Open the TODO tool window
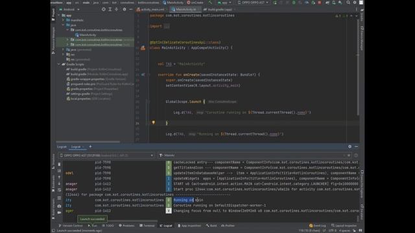The image size is (415, 233). click(108, 226)
